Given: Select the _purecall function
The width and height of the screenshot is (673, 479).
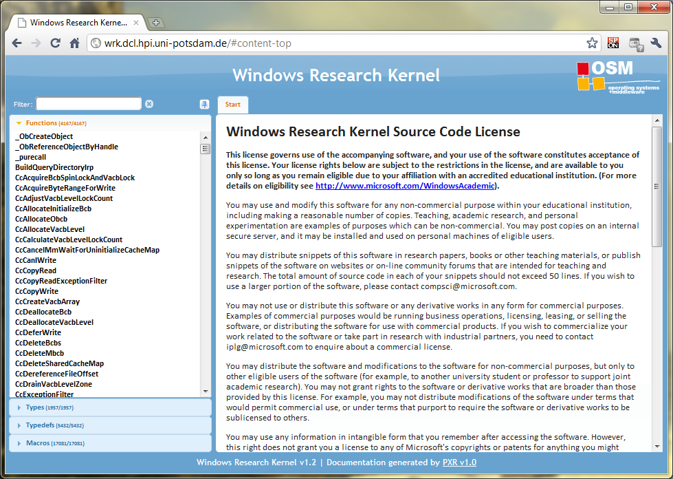Looking at the screenshot, I should (x=30, y=157).
